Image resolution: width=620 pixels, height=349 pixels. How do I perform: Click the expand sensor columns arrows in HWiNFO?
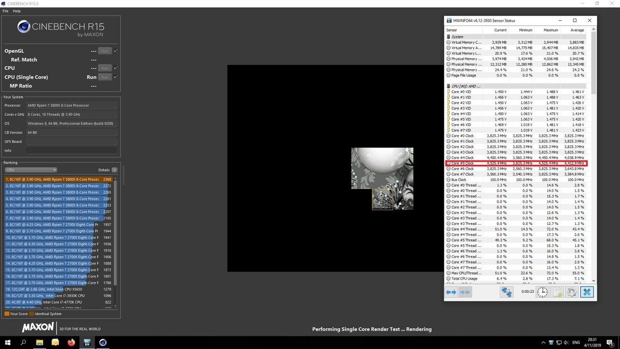[451, 292]
